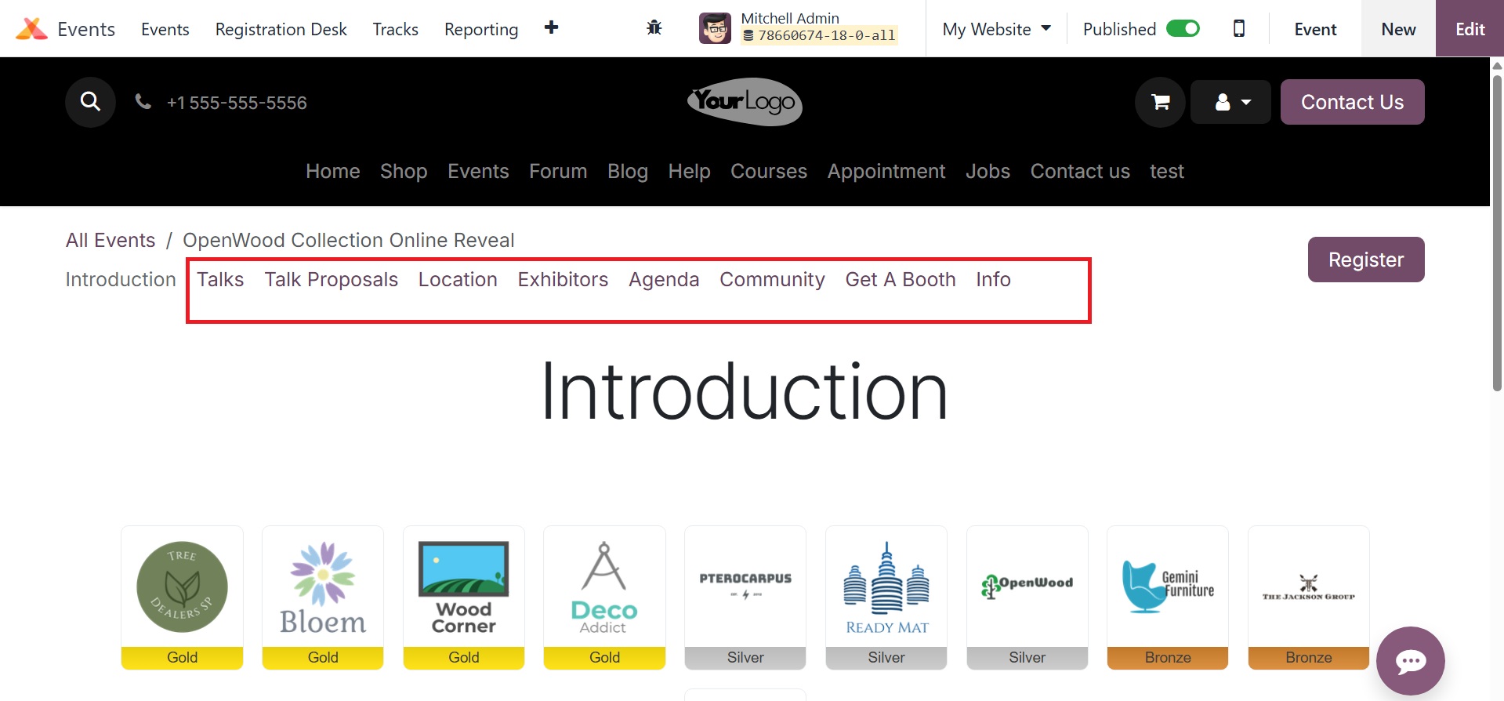Click the Odoo Events app logo icon
Viewport: 1504px width, 701px height.
tap(31, 29)
